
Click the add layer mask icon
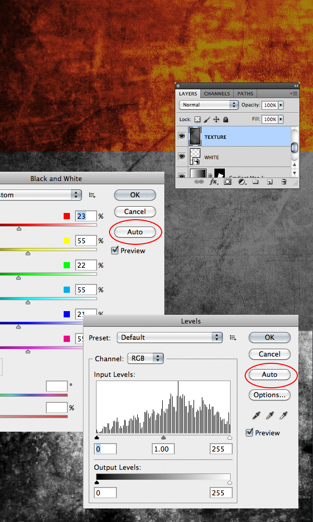coord(227,182)
